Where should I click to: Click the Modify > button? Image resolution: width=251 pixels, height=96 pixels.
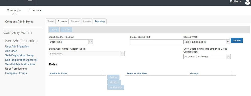pyautogui.click(x=114, y=82)
